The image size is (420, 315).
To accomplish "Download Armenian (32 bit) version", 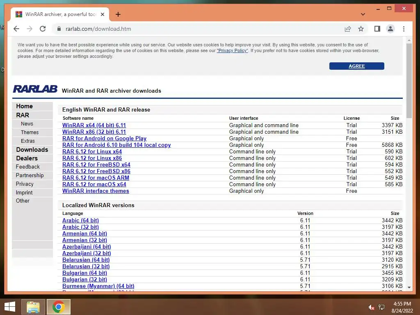I will [84, 240].
